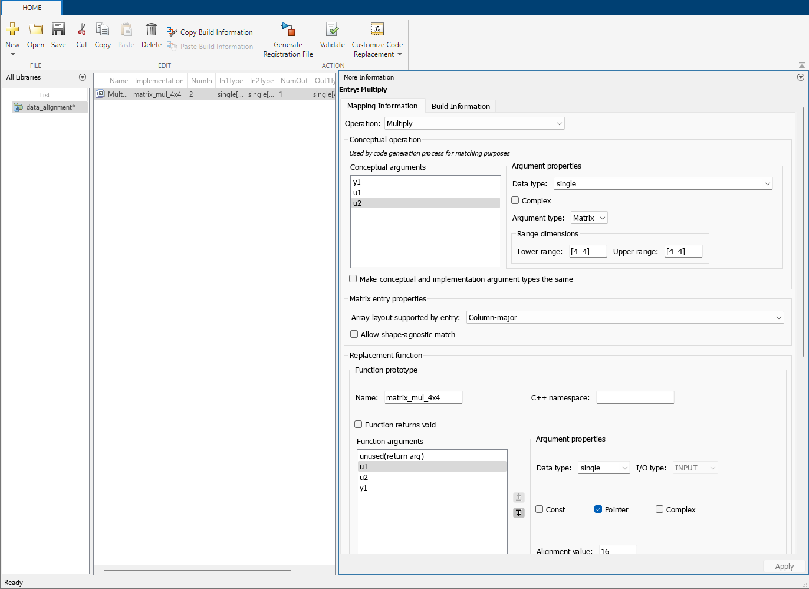Select data_alignment library in the list
Image resolution: width=809 pixels, height=589 pixels.
click(50, 107)
